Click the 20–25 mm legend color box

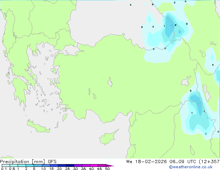pyautogui.click(x=62, y=165)
